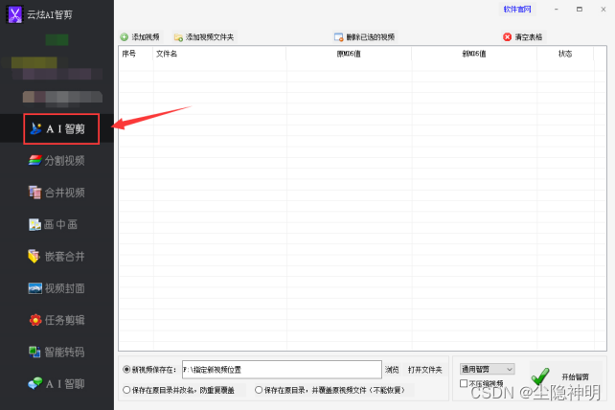Click the 添加视频 button text
The height and width of the screenshot is (410, 615).
click(146, 37)
